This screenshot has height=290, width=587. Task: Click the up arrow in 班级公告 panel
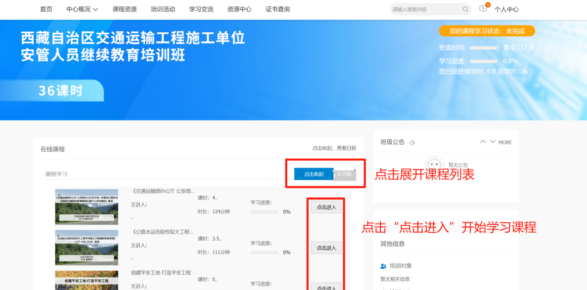[483, 142]
